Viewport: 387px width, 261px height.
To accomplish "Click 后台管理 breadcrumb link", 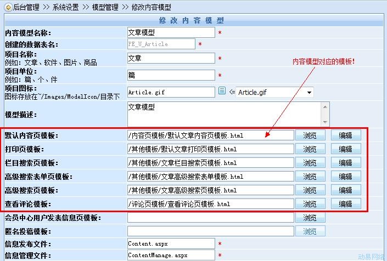I will click(x=26, y=7).
